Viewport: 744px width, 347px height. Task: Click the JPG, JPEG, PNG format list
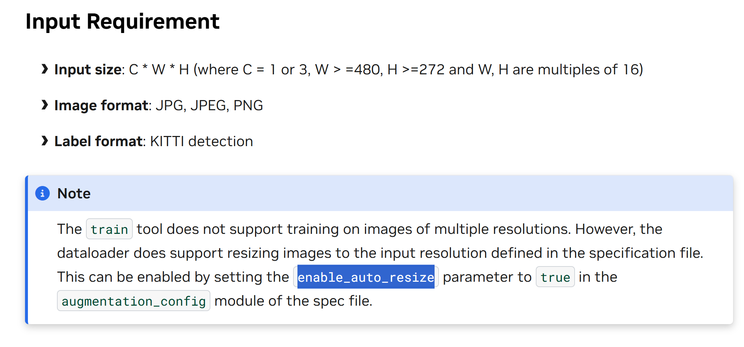point(209,105)
